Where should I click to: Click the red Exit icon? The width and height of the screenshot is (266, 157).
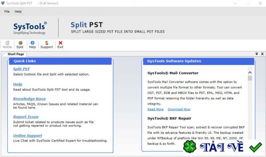[60, 45]
